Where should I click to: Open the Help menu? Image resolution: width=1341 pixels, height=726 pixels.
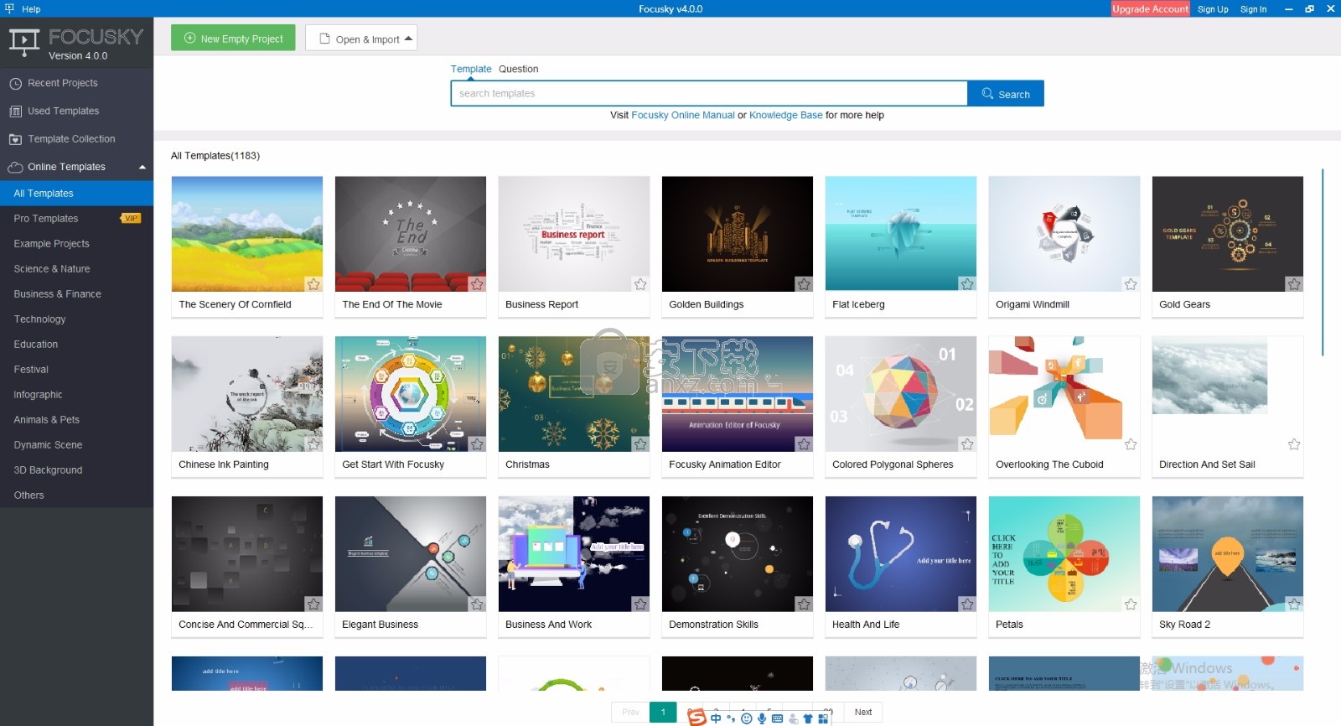click(x=31, y=9)
